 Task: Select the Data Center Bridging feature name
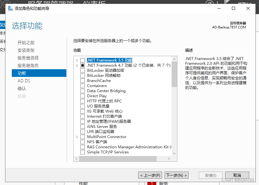click(x=106, y=91)
